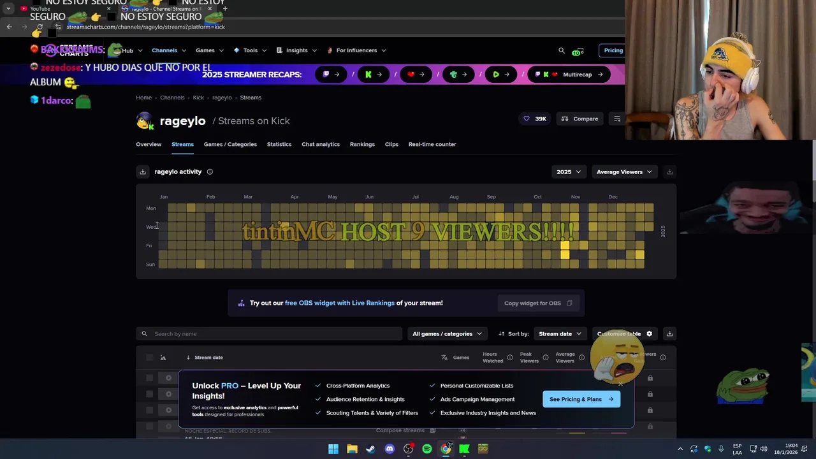Click the rageylo channel avatar

click(x=145, y=120)
